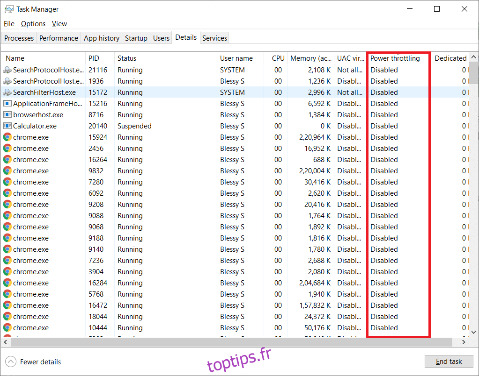Image resolution: width=479 pixels, height=376 pixels.
Task: Click the horizontal scrollbar track
Action: [x=459, y=342]
